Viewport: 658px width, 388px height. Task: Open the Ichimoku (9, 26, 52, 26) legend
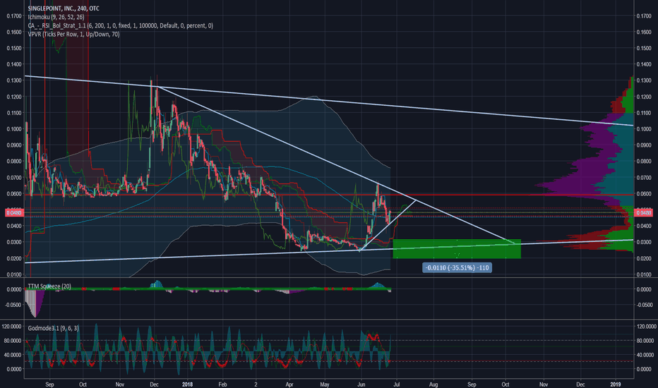56,17
